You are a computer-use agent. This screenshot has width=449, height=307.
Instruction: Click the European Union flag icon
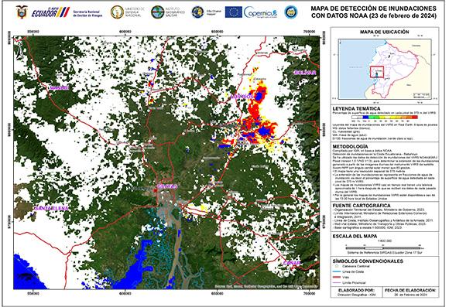pos(233,12)
